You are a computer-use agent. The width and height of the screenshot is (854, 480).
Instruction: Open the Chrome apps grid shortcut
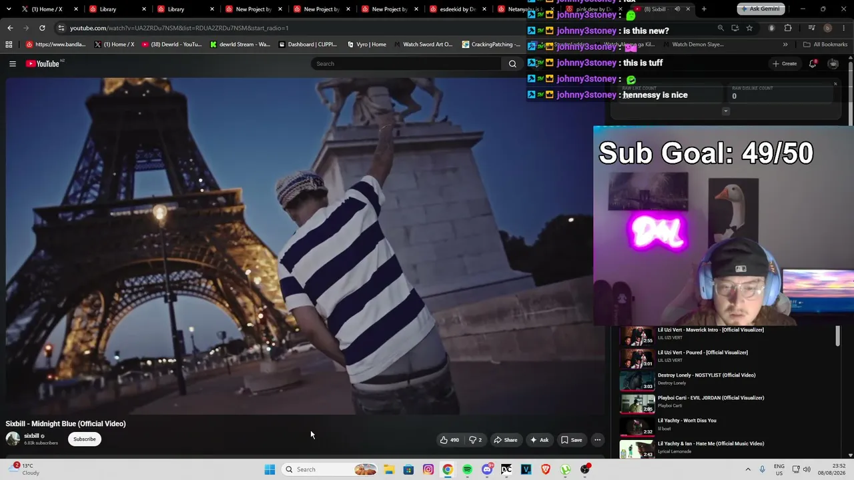click(9, 45)
